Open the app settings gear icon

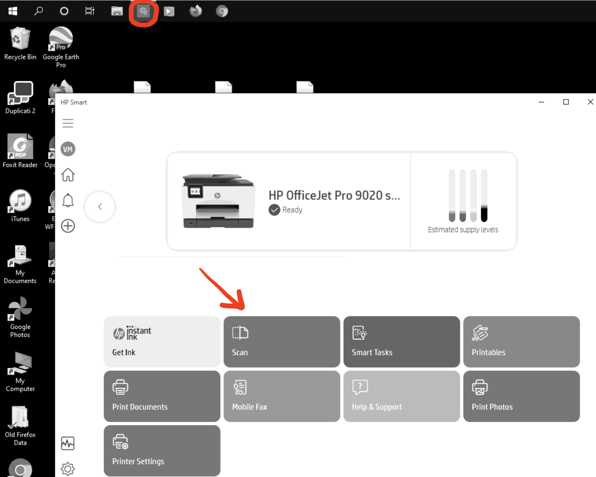click(68, 469)
